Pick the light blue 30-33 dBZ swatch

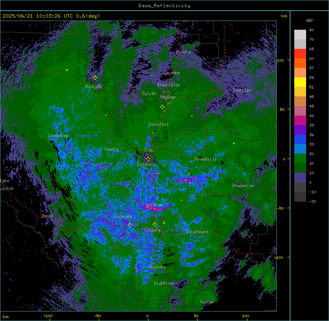pos(300,149)
